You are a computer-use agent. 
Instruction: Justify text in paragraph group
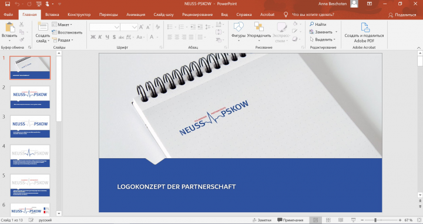191,37
